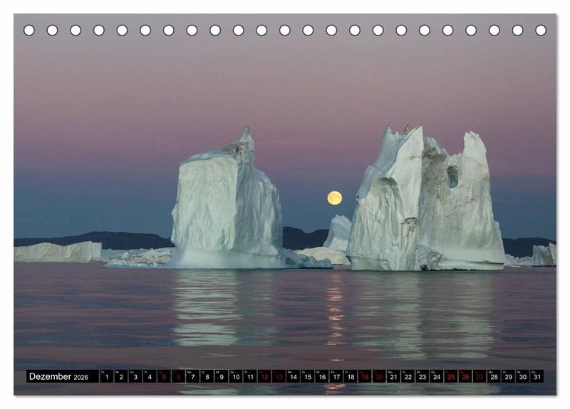Select day 29 in calendar strip

point(509,376)
